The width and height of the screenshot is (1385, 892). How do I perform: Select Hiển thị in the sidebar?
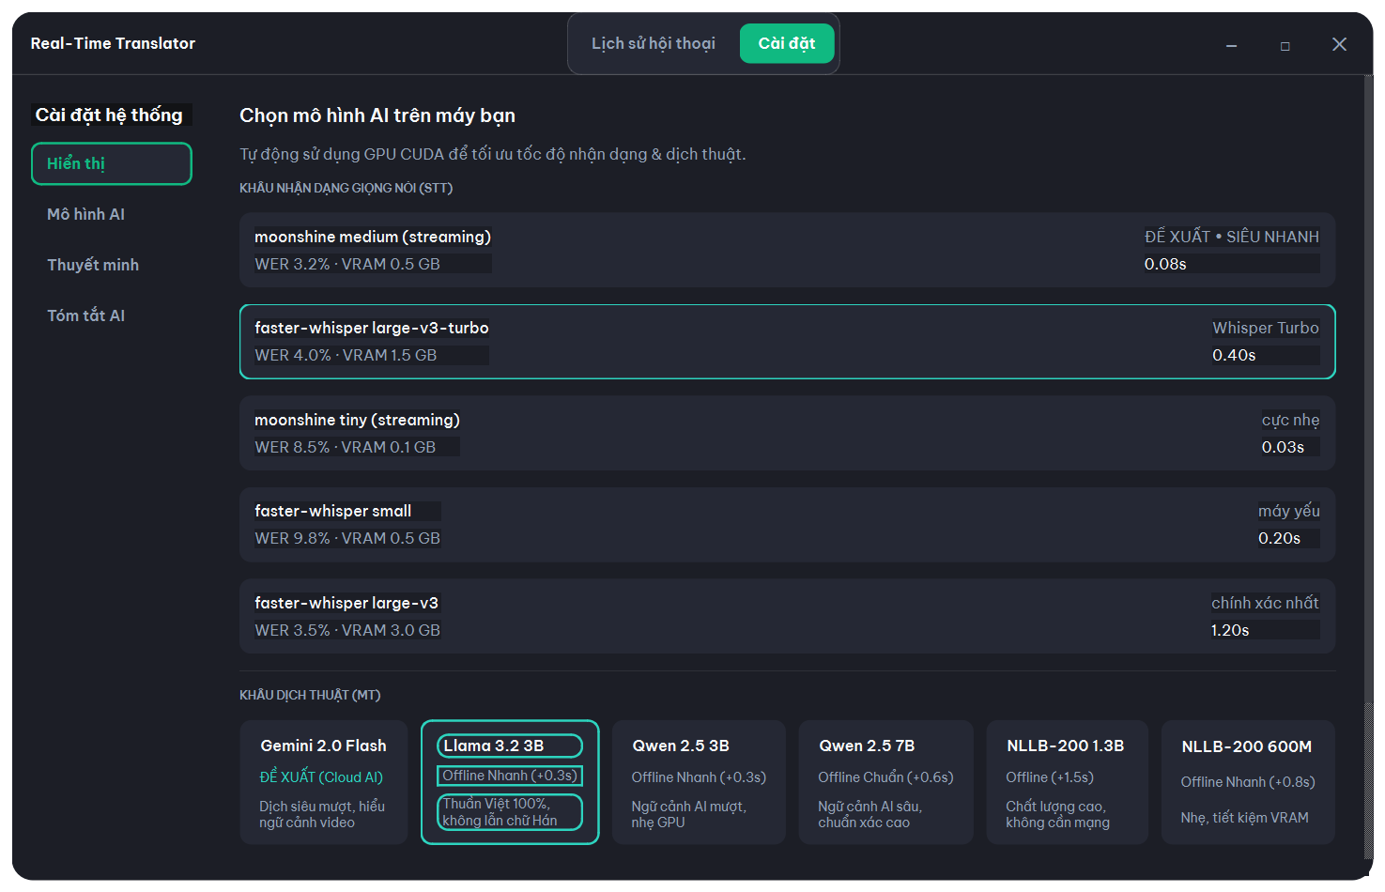click(x=112, y=163)
